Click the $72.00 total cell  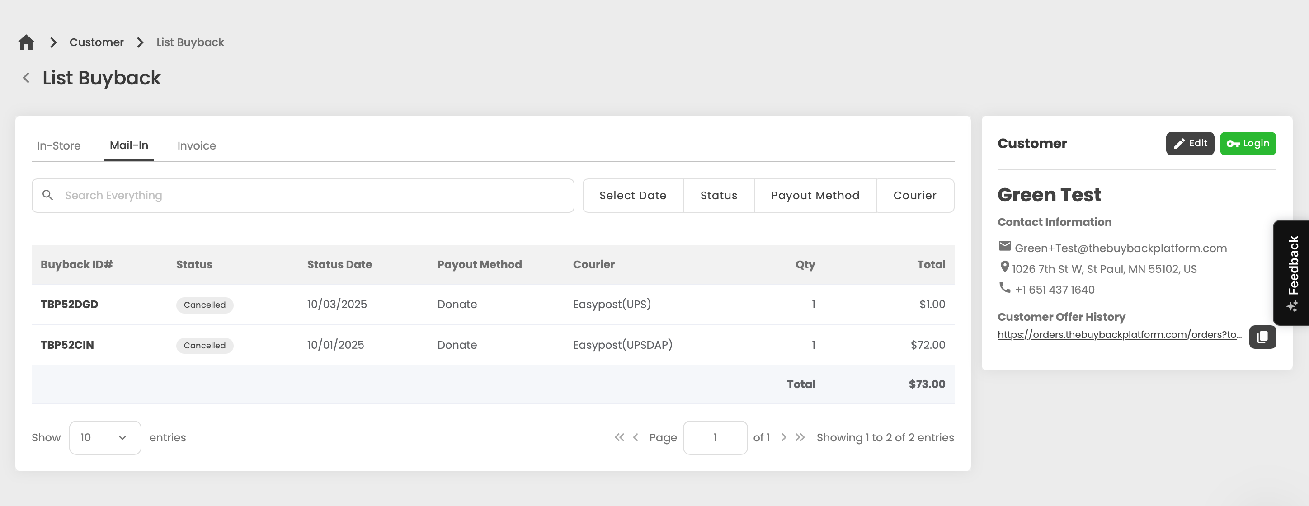coord(928,345)
